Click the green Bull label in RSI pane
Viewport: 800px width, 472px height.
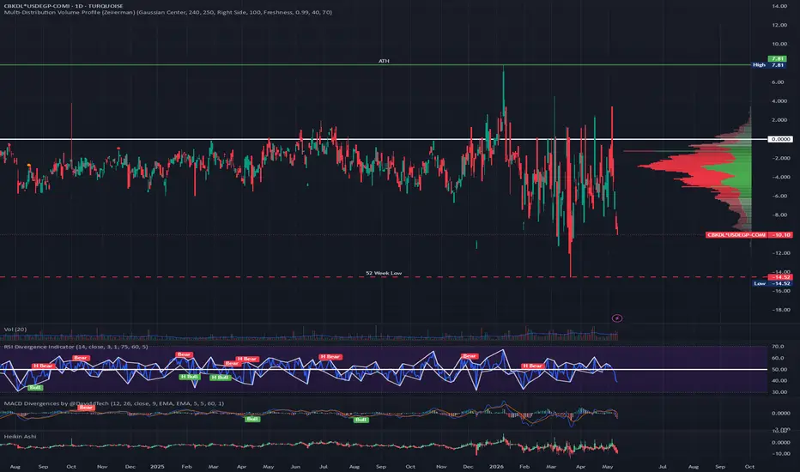34,387
